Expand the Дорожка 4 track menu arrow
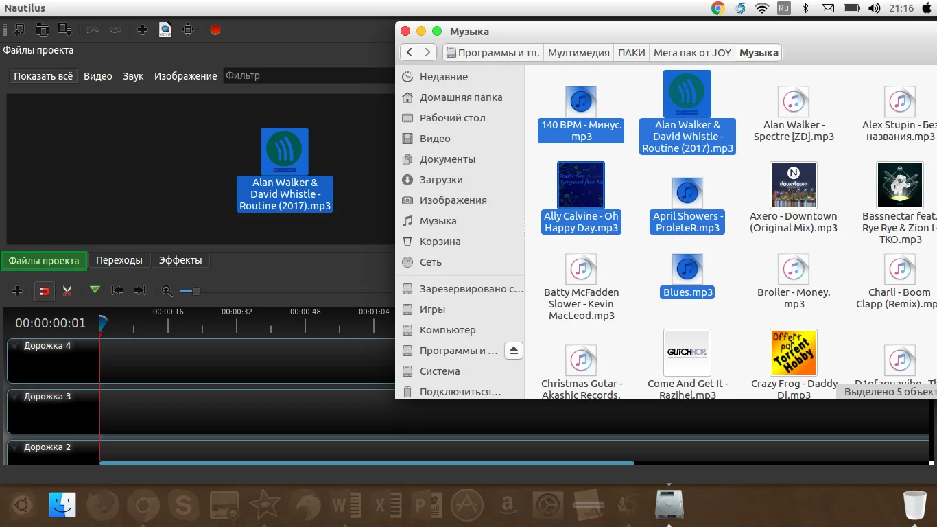 click(15, 346)
